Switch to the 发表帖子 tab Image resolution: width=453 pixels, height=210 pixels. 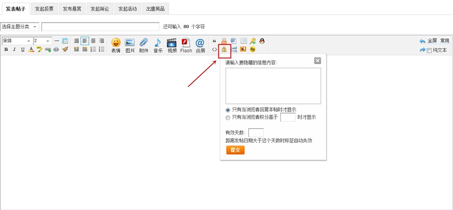click(x=15, y=9)
